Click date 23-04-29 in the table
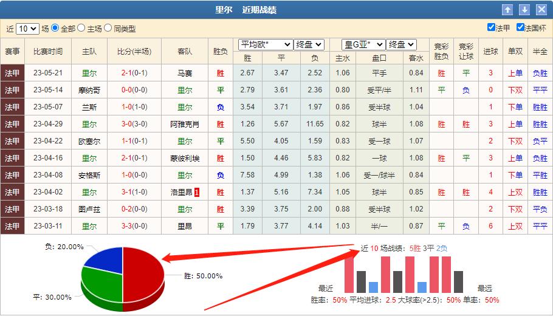The width and height of the screenshot is (553, 316). 48,124
